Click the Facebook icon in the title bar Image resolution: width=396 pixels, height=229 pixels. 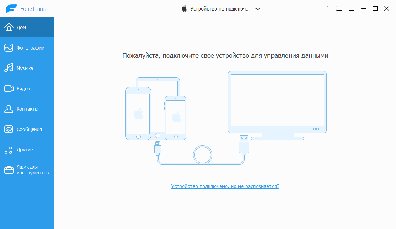(327, 9)
